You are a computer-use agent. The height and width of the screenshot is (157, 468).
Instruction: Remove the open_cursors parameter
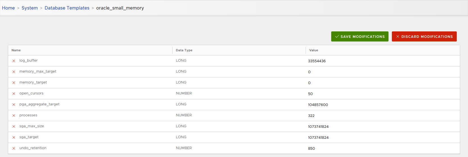pos(14,94)
